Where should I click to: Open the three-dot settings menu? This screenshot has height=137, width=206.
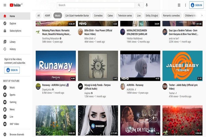click(x=185, y=5)
